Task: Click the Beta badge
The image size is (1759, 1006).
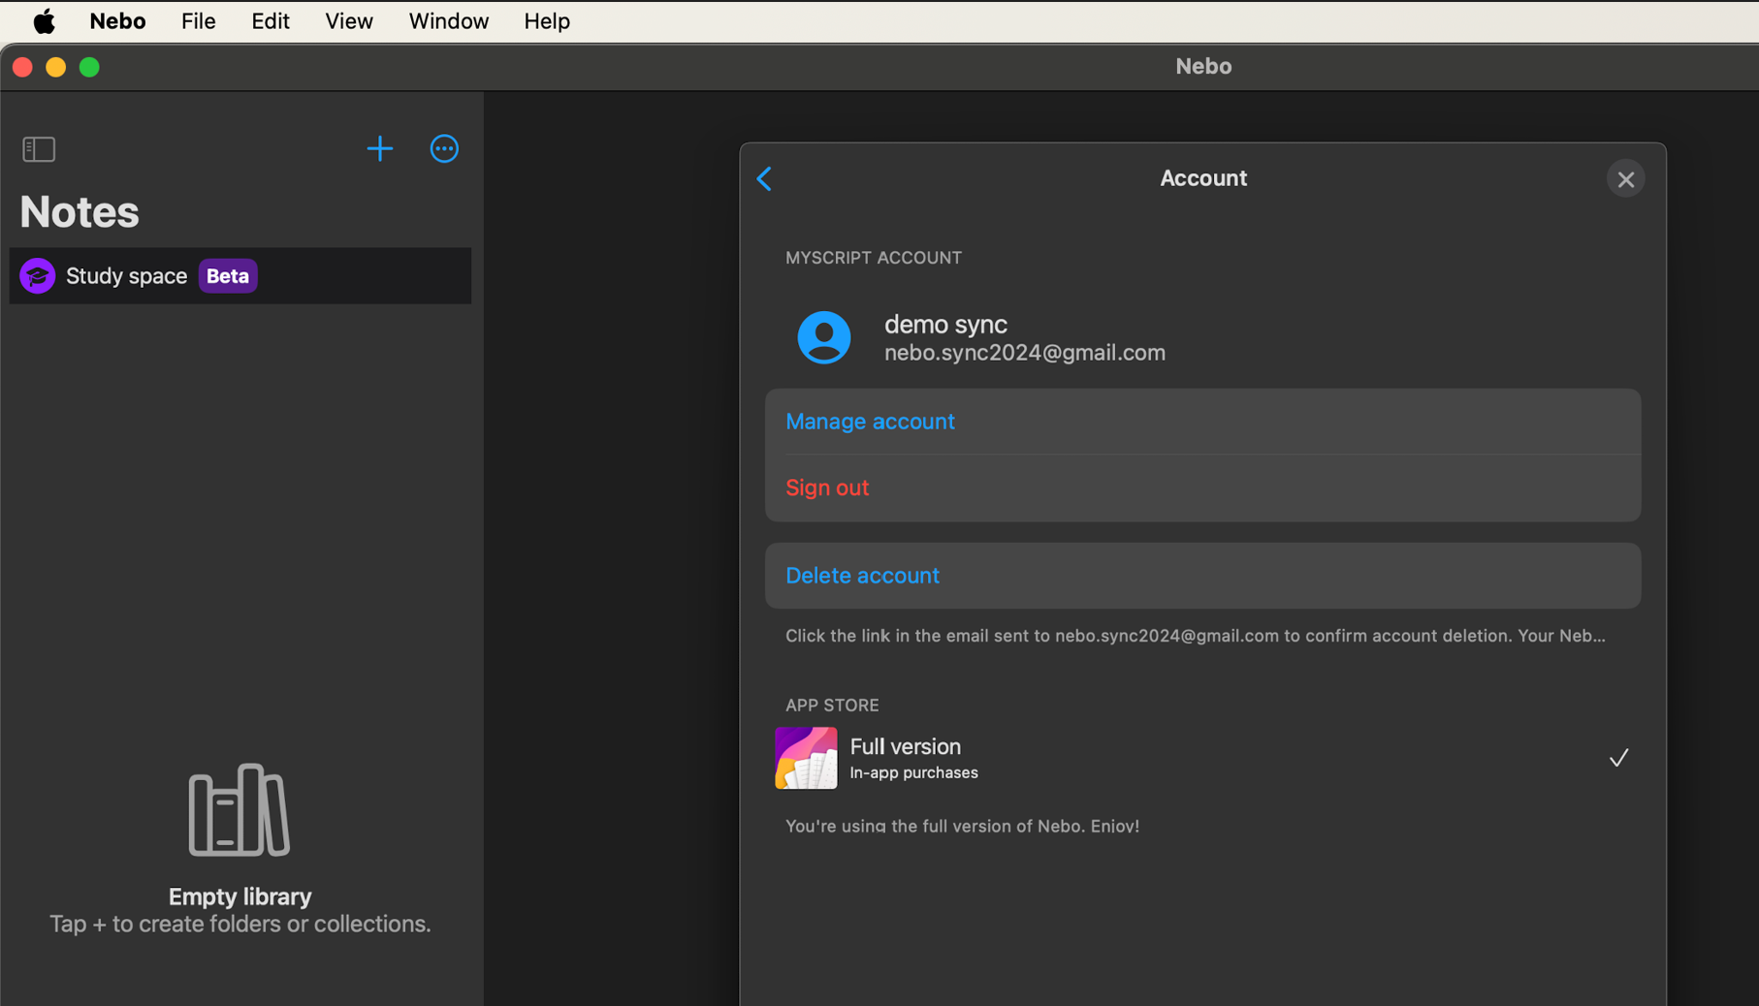Action: [x=228, y=276]
